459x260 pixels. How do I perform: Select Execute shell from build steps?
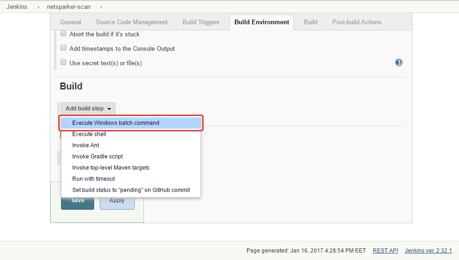click(89, 134)
